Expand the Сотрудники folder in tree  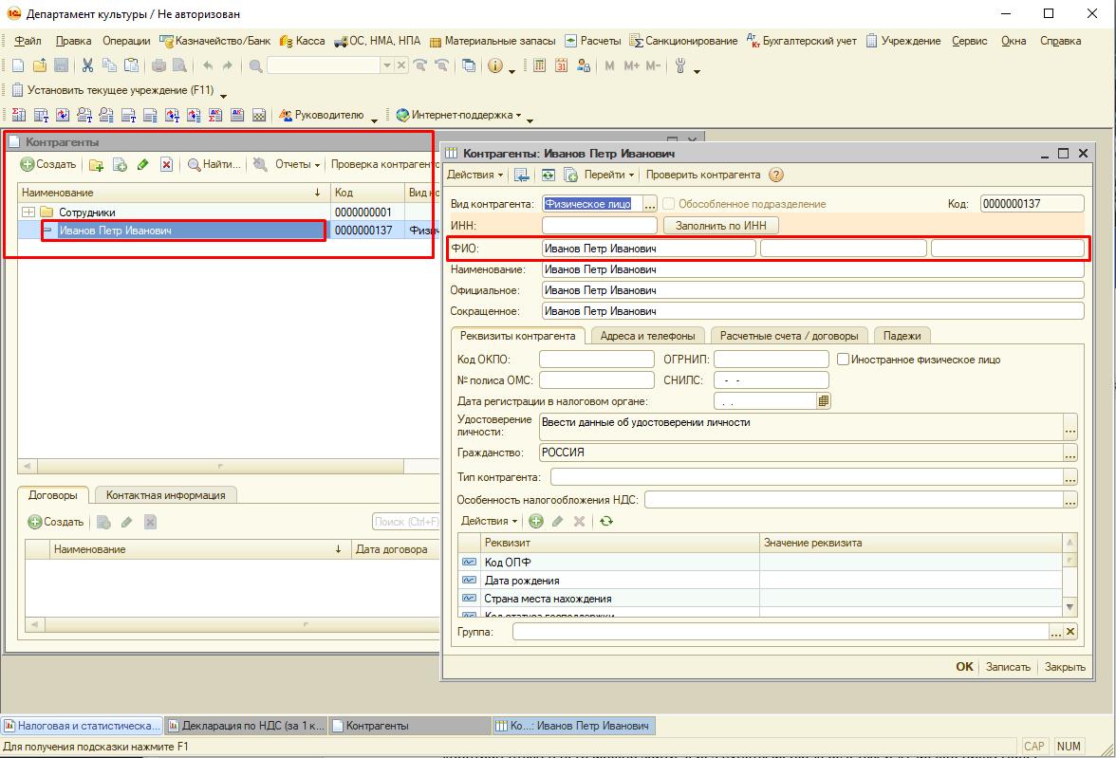coord(28,213)
